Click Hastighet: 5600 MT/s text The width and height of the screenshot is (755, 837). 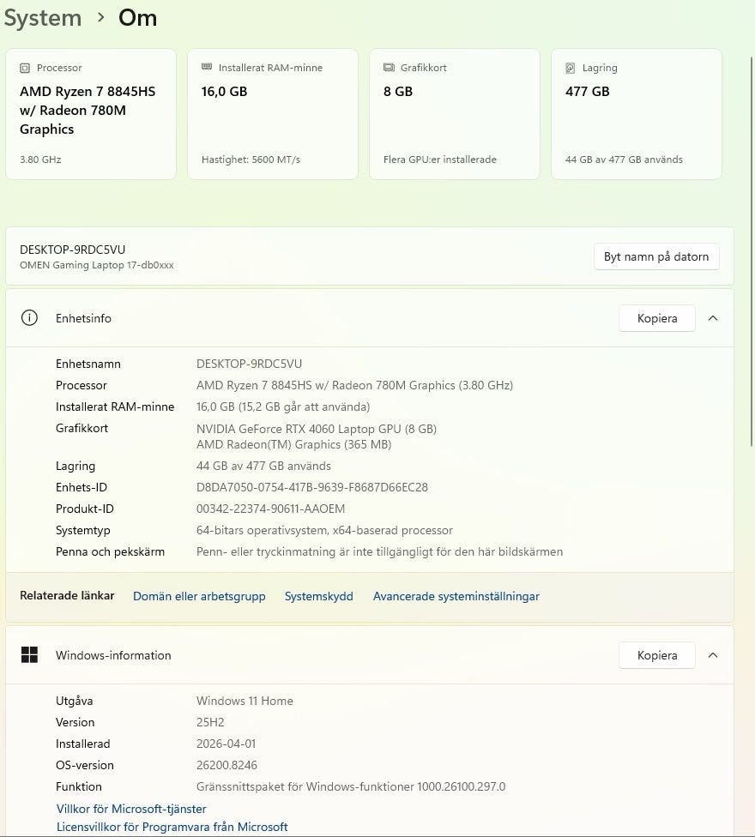tap(251, 159)
